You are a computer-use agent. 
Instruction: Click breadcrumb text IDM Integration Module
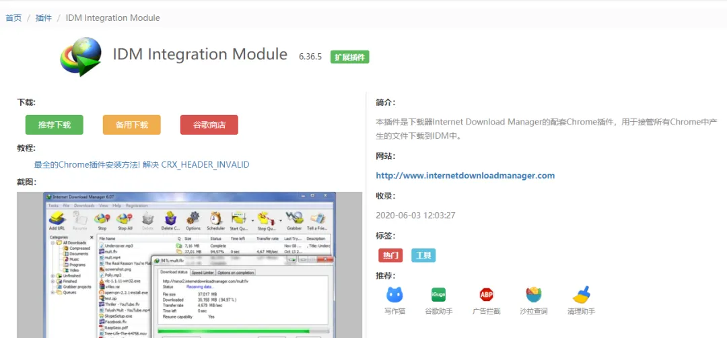click(112, 18)
